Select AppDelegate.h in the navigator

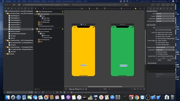tap(15, 16)
